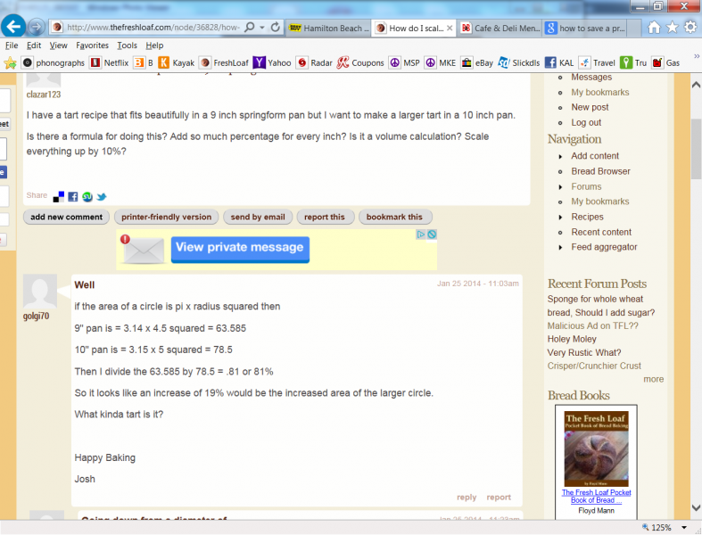Click the refresh page icon
The width and height of the screenshot is (702, 535).
[x=275, y=28]
